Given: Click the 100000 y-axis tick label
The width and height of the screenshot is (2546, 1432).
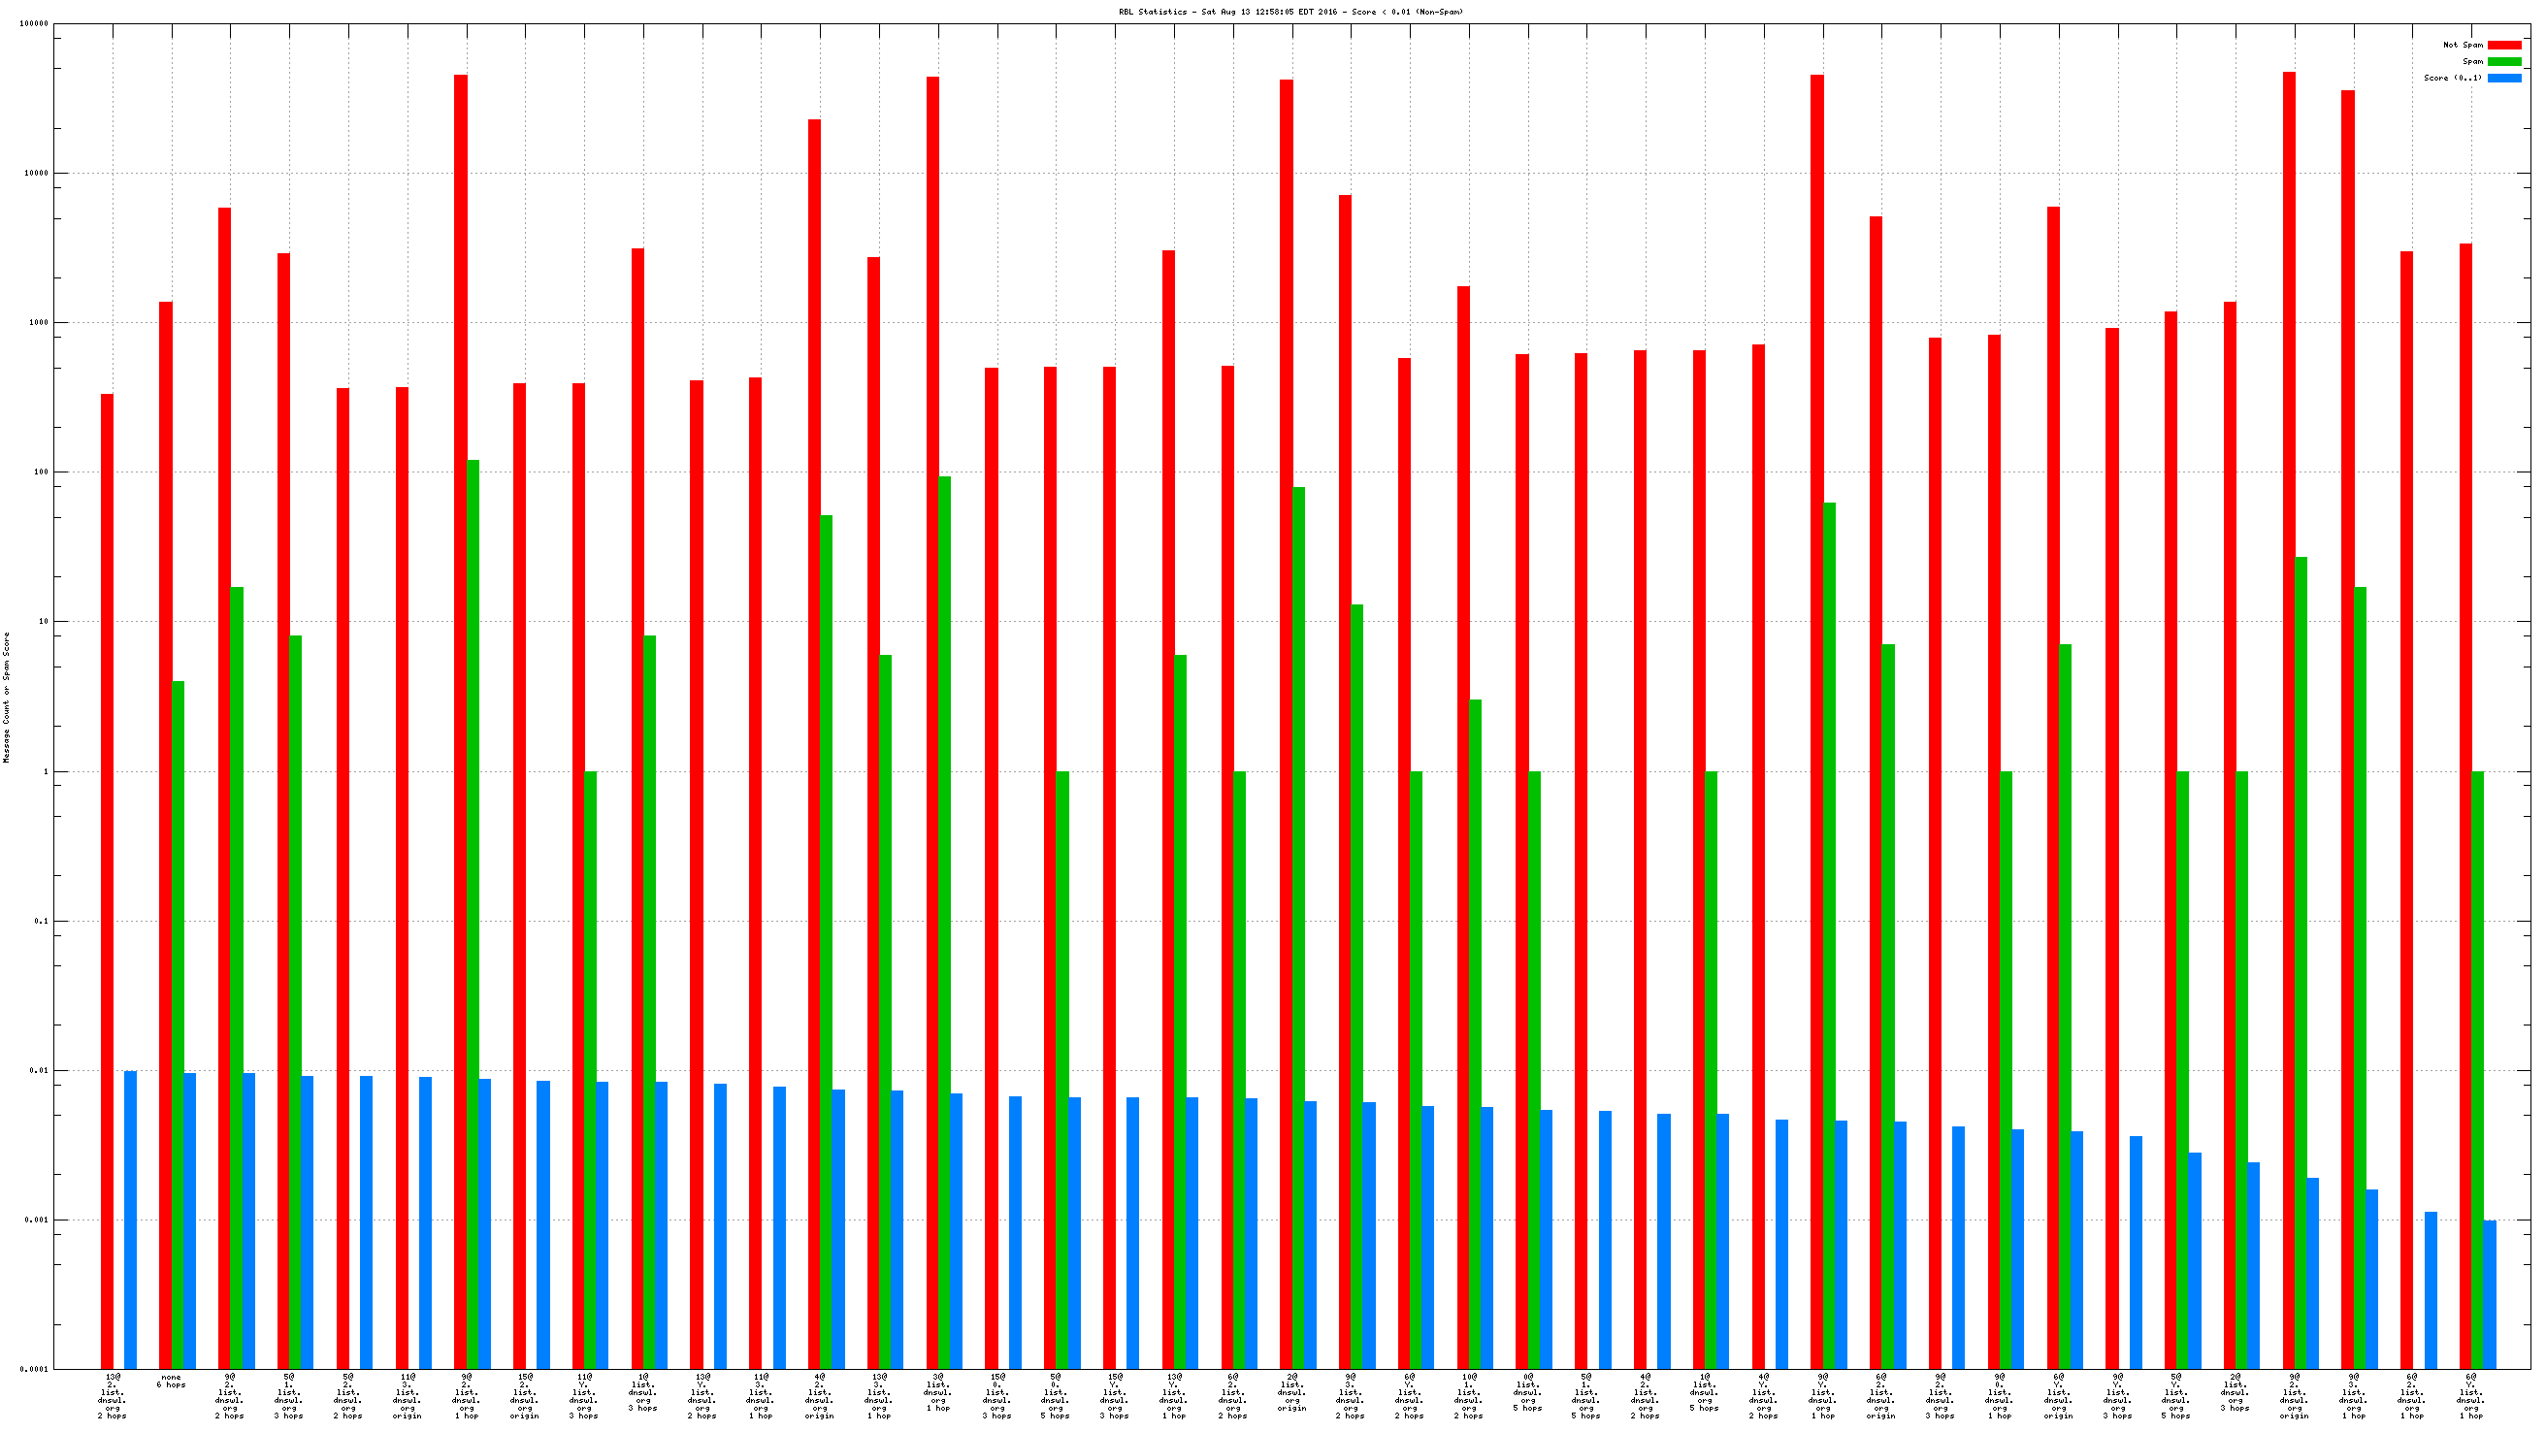Looking at the screenshot, I should pos(34,23).
